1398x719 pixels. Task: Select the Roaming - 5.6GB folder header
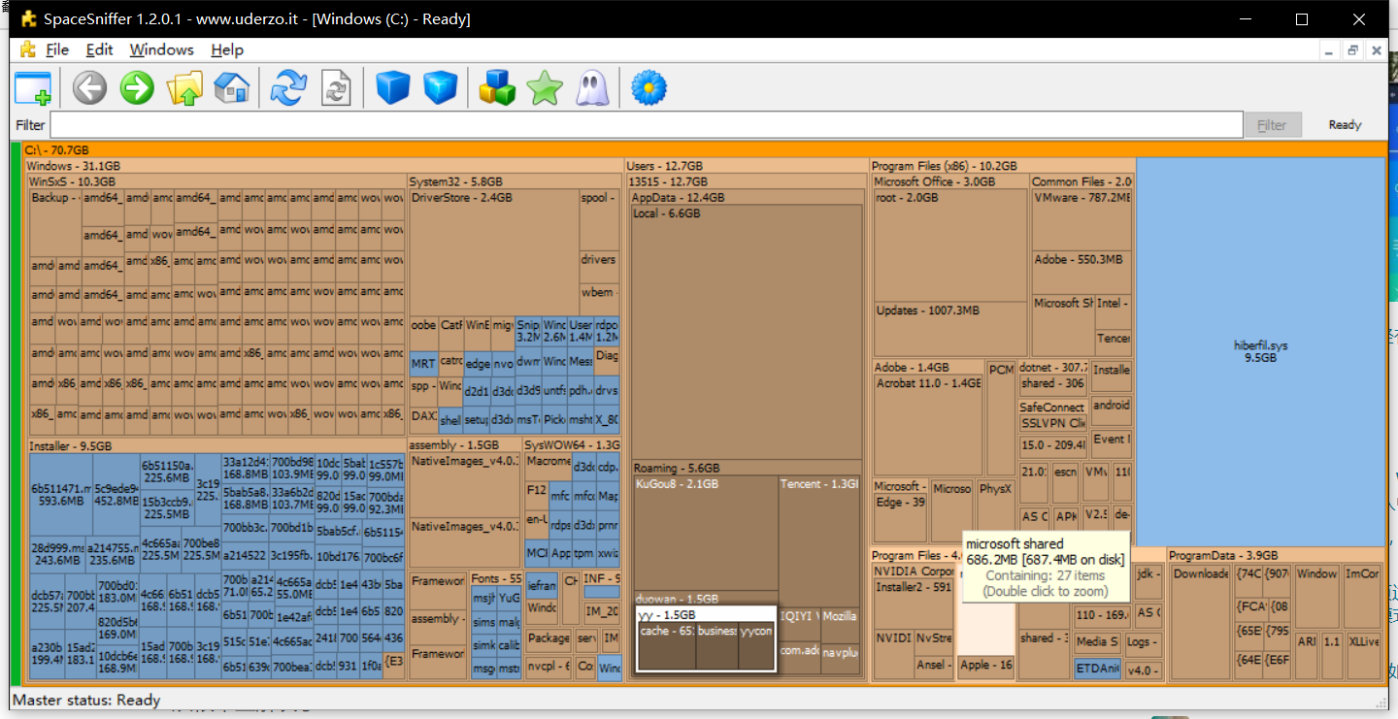(x=747, y=468)
